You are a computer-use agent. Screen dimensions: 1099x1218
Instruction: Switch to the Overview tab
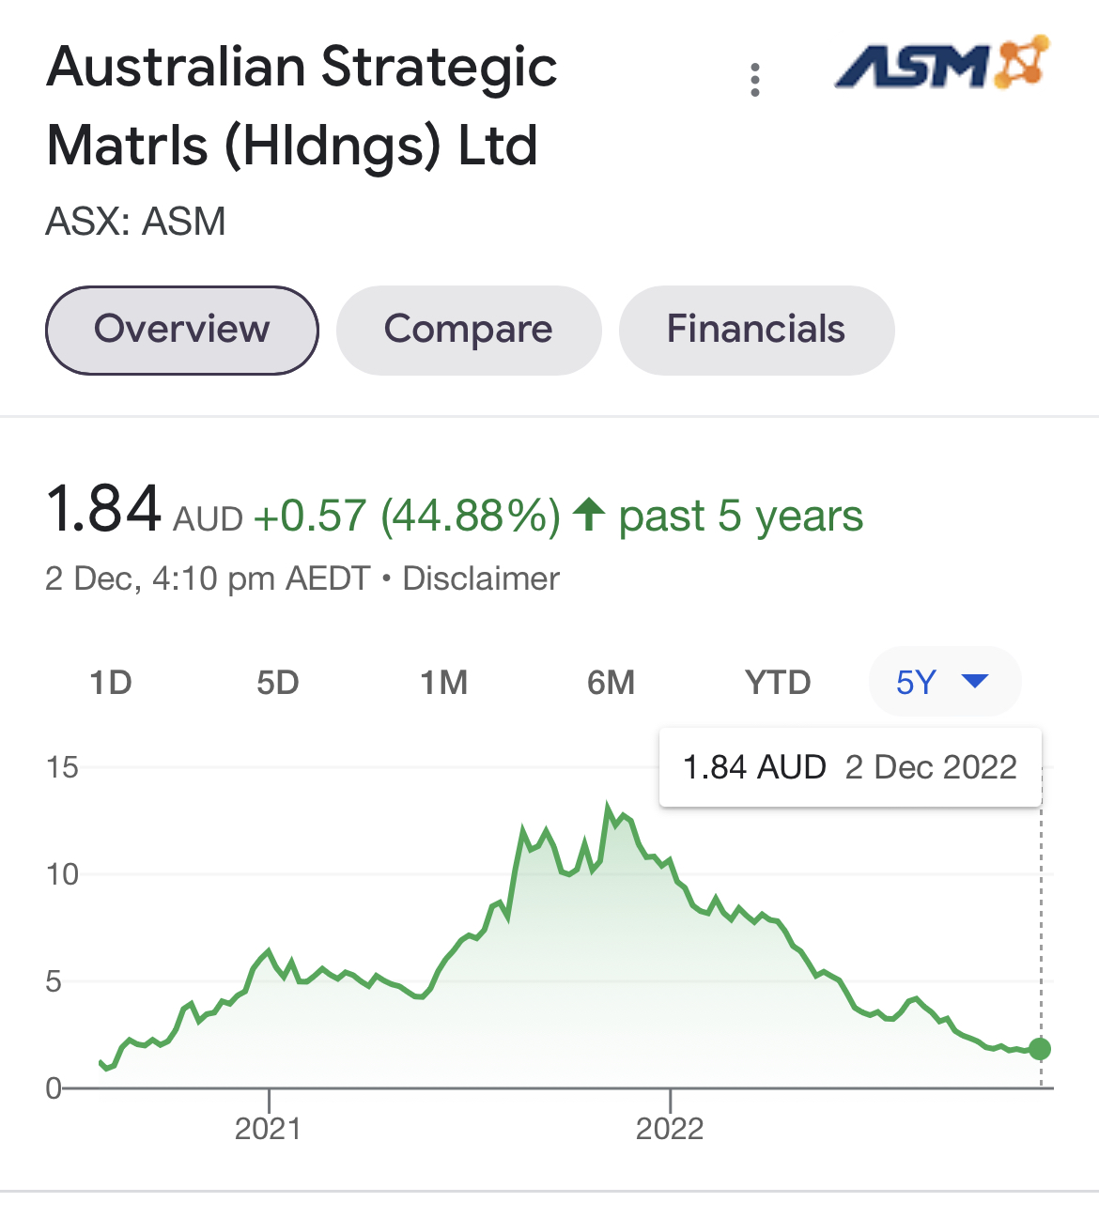[x=182, y=330]
